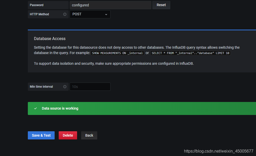Click the Password field showing configured
The image size is (256, 156).
tap(111, 5)
